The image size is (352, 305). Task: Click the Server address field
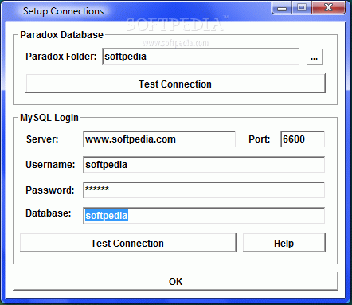[159, 139]
